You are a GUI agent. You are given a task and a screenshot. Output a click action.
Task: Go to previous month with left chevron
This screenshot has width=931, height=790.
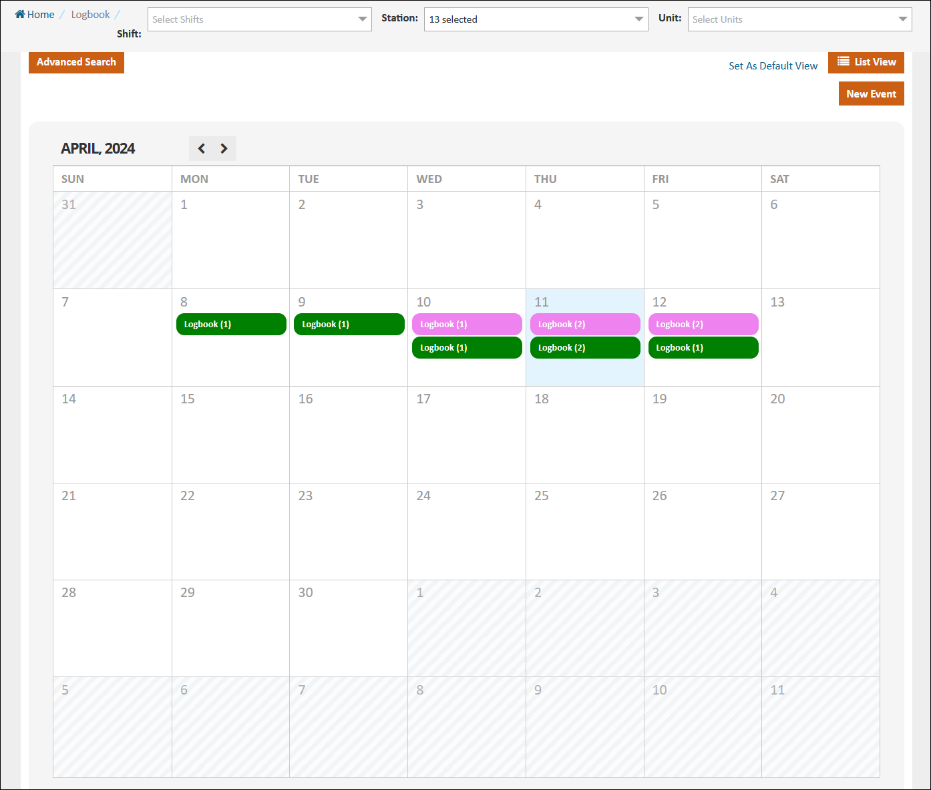[201, 148]
